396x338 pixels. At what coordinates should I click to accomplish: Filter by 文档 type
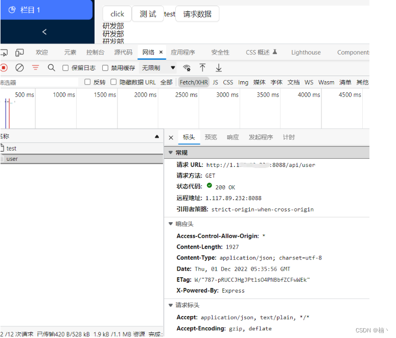click(293, 82)
